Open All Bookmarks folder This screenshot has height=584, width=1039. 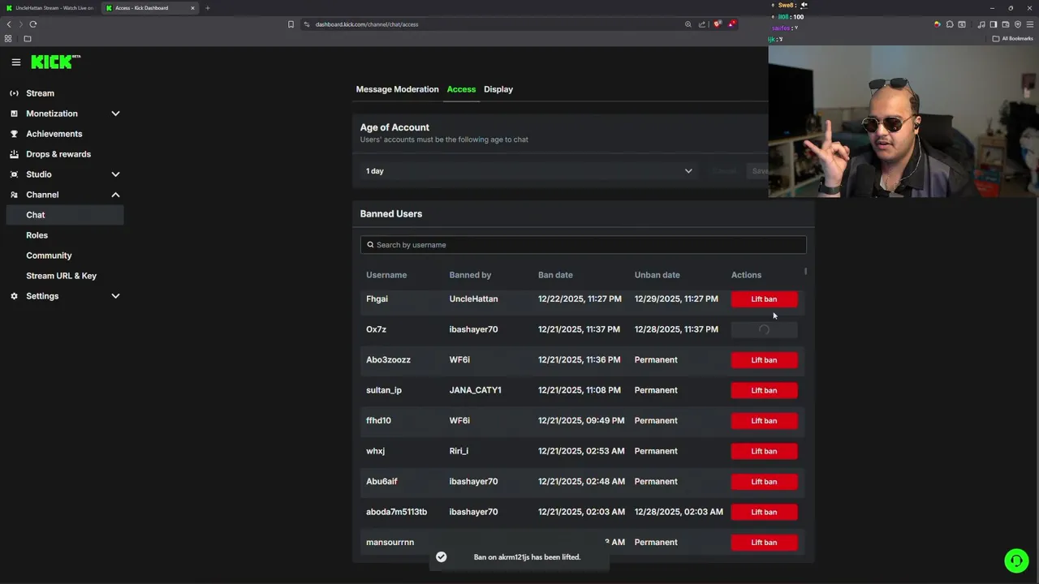[x=1012, y=39]
